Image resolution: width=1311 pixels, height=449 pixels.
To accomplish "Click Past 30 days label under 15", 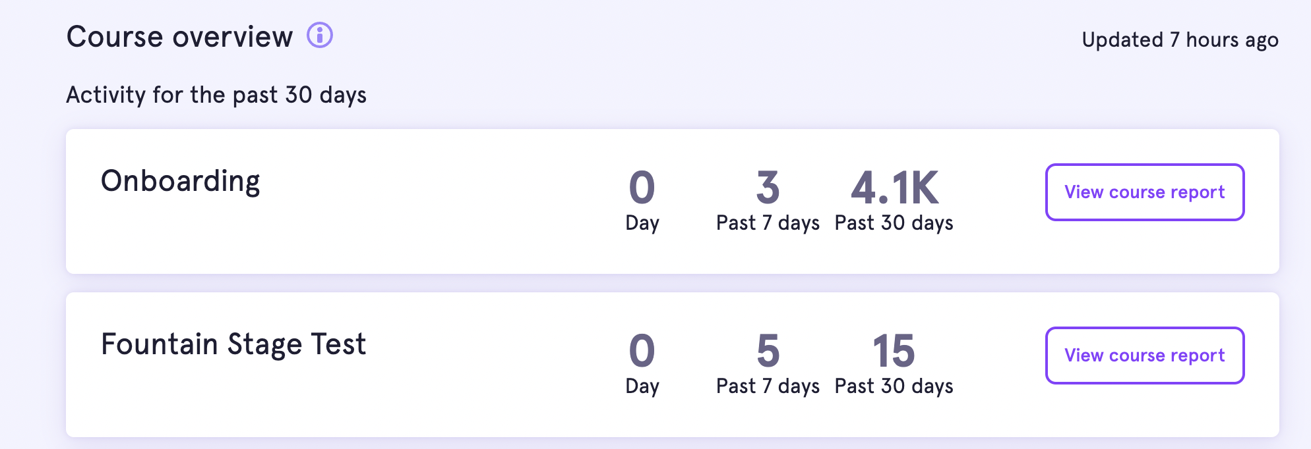I will click(x=894, y=386).
